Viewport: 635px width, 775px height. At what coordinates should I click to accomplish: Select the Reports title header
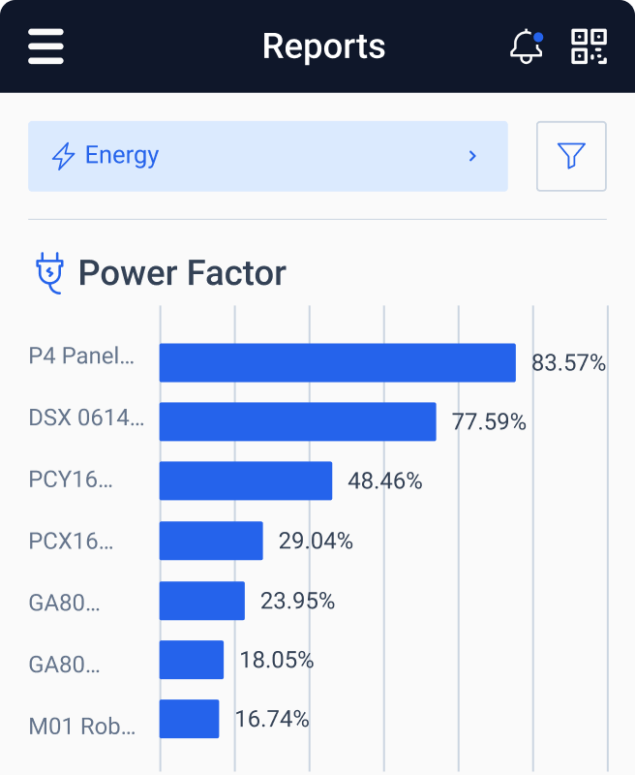tap(324, 45)
